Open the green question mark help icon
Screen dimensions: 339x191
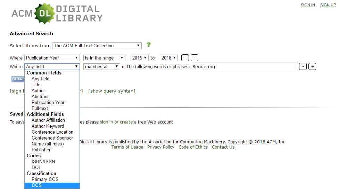pyautogui.click(x=149, y=45)
